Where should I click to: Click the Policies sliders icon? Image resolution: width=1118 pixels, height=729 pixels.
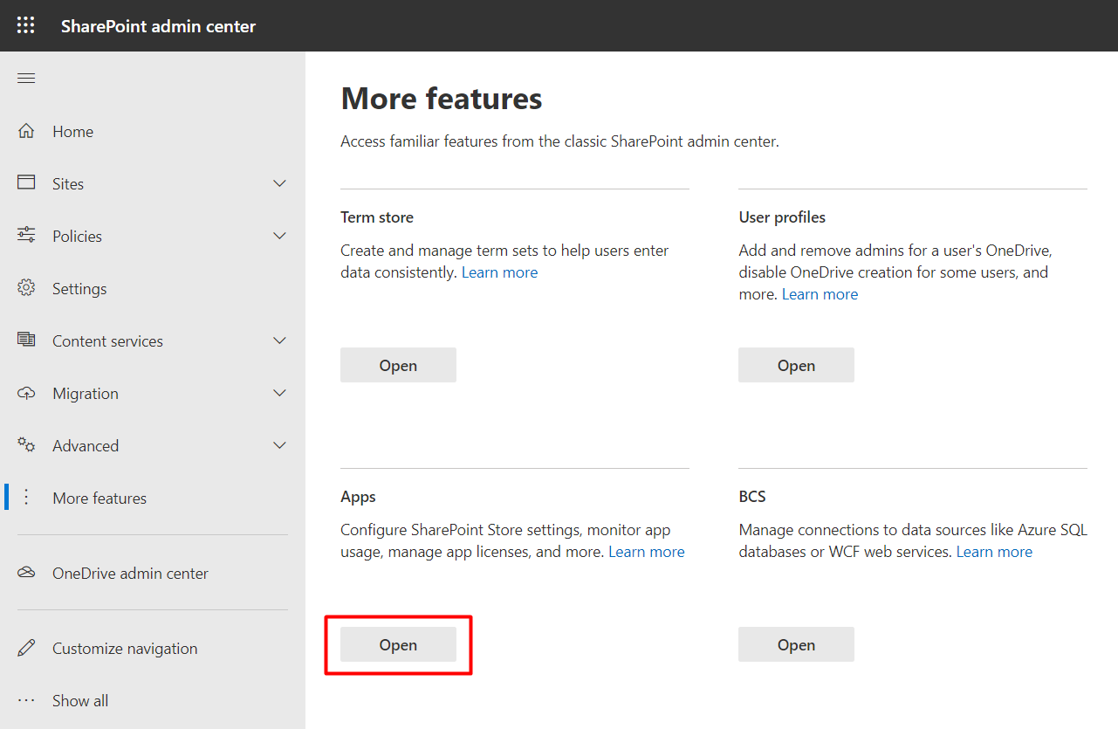(26, 235)
